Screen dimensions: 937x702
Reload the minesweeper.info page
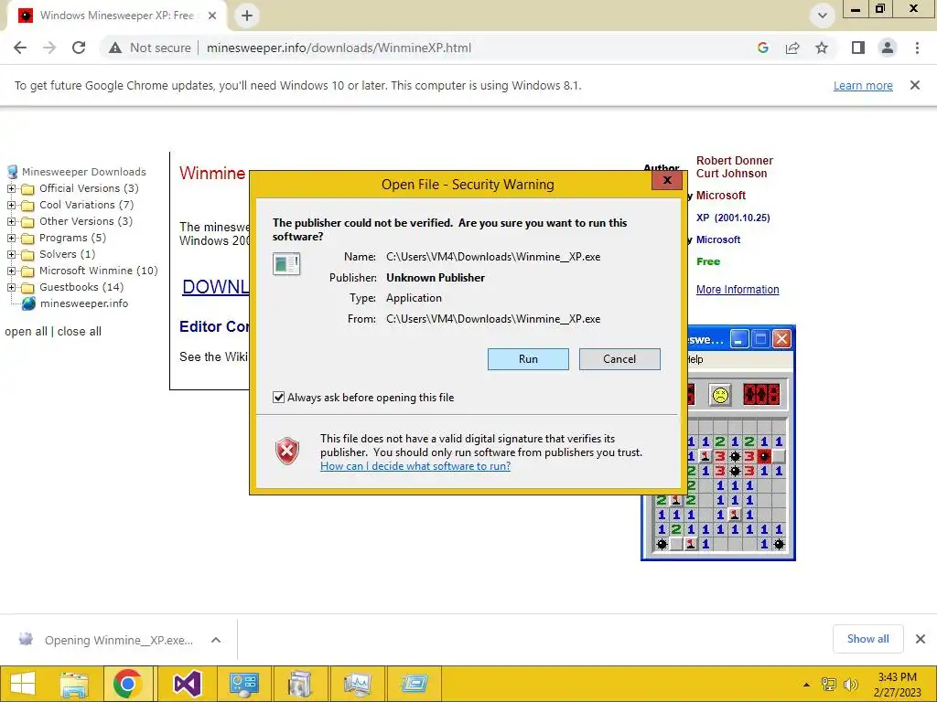[79, 48]
